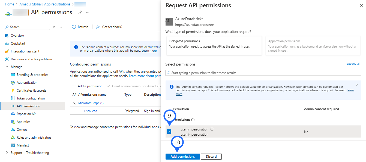The image size is (366, 162).
Task: Close the Request API permissions panel
Action: click(x=362, y=5)
